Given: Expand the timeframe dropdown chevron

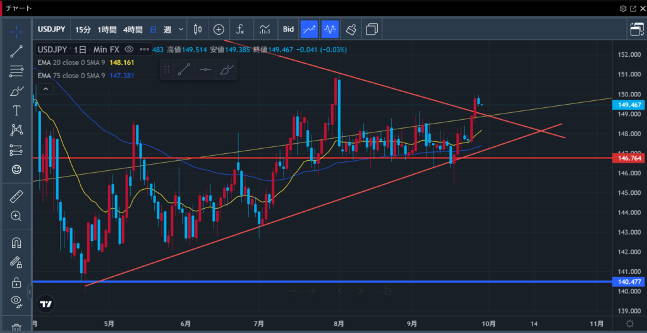Looking at the screenshot, I should click(x=181, y=29).
